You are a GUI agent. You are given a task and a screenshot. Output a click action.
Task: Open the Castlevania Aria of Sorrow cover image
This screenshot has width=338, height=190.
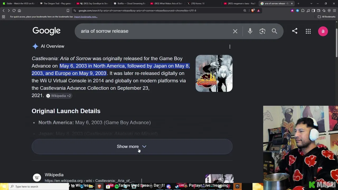[214, 73]
